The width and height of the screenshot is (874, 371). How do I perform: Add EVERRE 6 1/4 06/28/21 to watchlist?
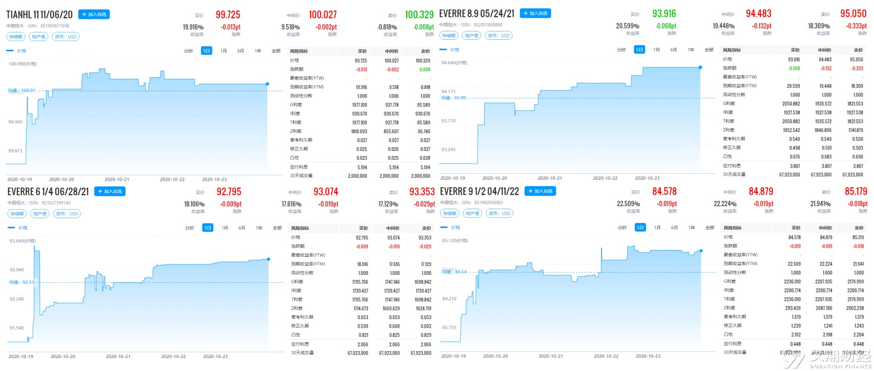110,191
